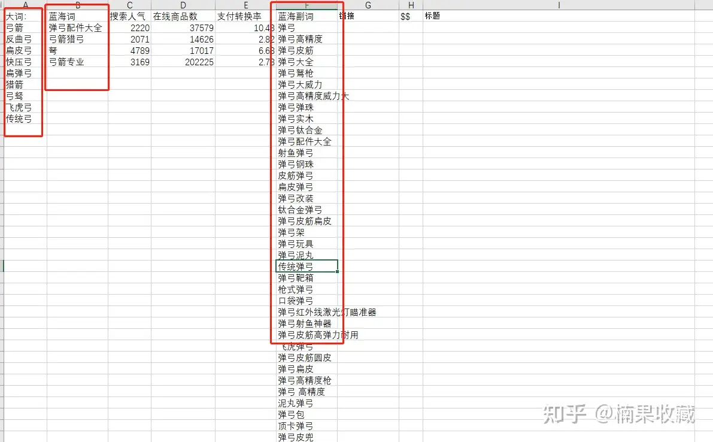Click the '大词:' header cell
The width and height of the screenshot is (713, 442).
26,16
